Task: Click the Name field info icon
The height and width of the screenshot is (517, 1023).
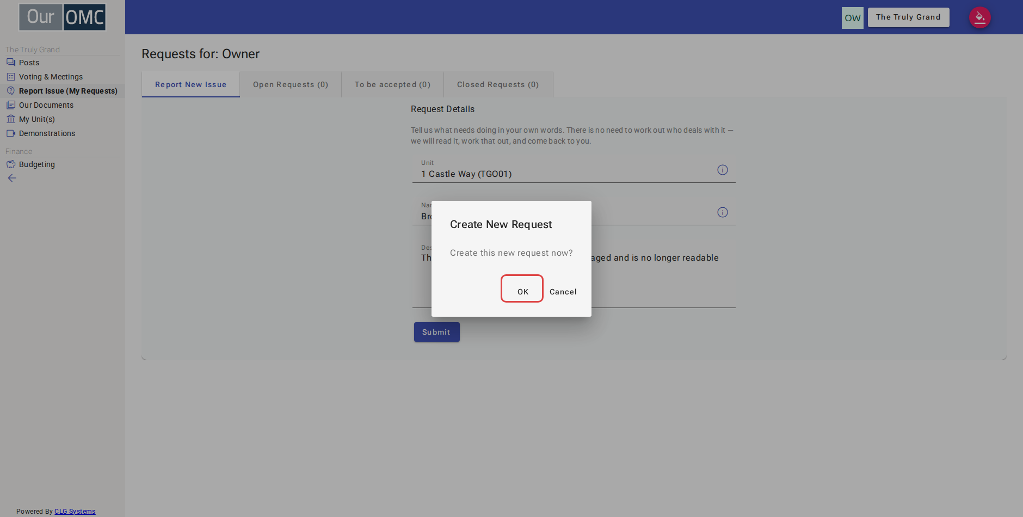Action: [x=723, y=212]
